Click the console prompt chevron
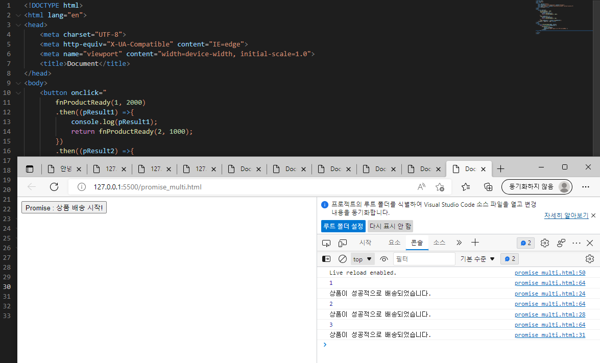Image resolution: width=600 pixels, height=363 pixels. [x=325, y=345]
